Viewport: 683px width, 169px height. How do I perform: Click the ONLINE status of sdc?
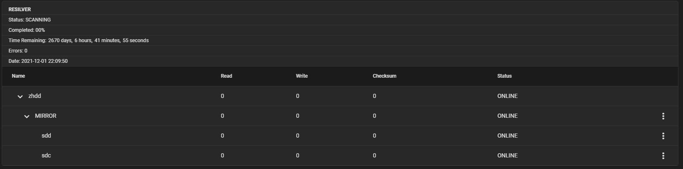[507, 155]
